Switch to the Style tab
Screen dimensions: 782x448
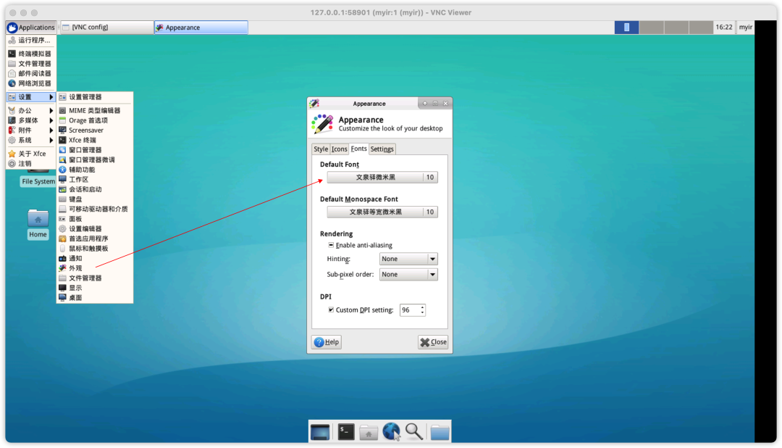click(321, 149)
